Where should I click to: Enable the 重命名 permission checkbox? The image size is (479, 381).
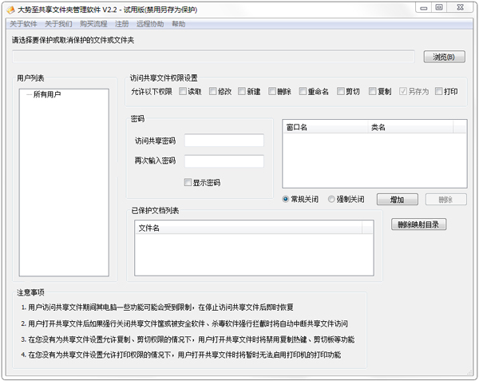(303, 91)
